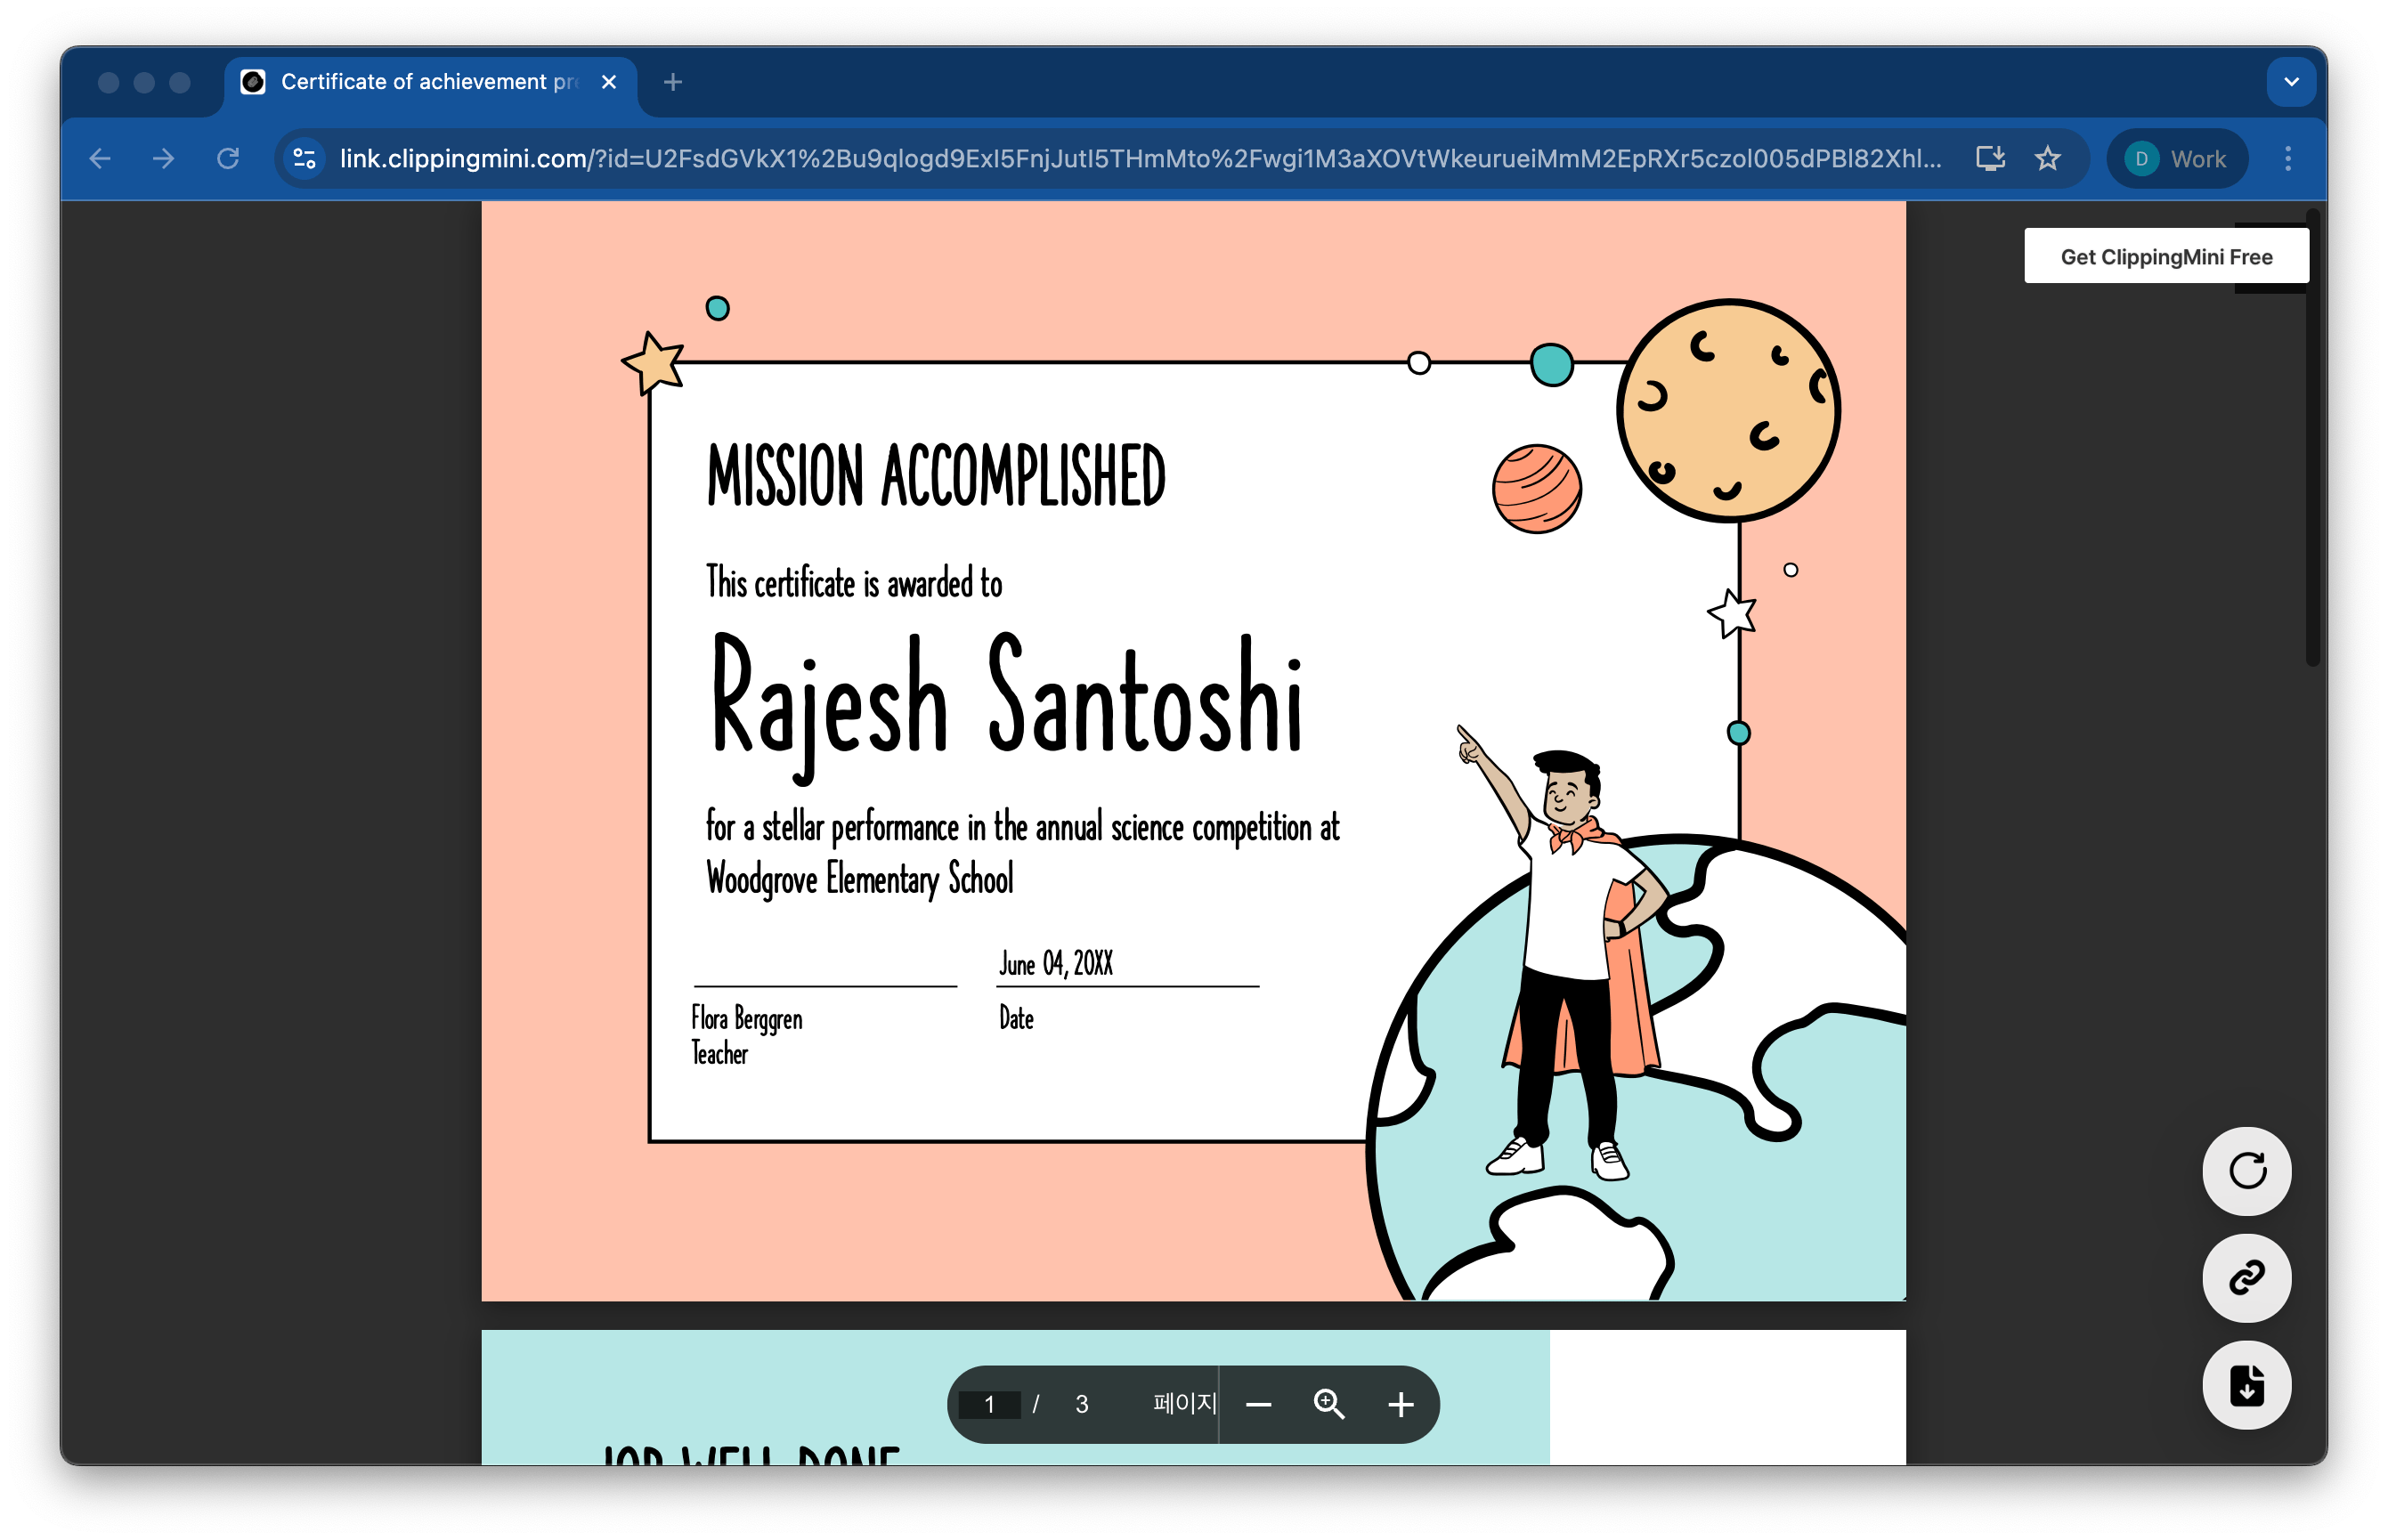Click the "Teacher" title under the signature
Screen dimensions: 2388x1540
(719, 1053)
